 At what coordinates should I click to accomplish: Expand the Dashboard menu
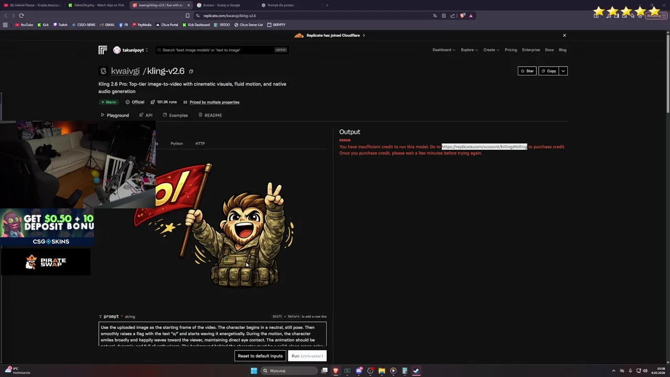pyautogui.click(x=443, y=50)
